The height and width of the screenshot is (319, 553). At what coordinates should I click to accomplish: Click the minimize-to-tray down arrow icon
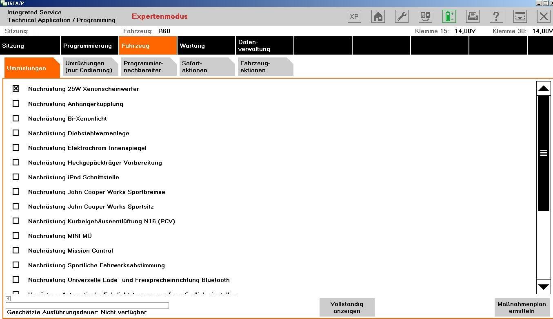tap(520, 17)
